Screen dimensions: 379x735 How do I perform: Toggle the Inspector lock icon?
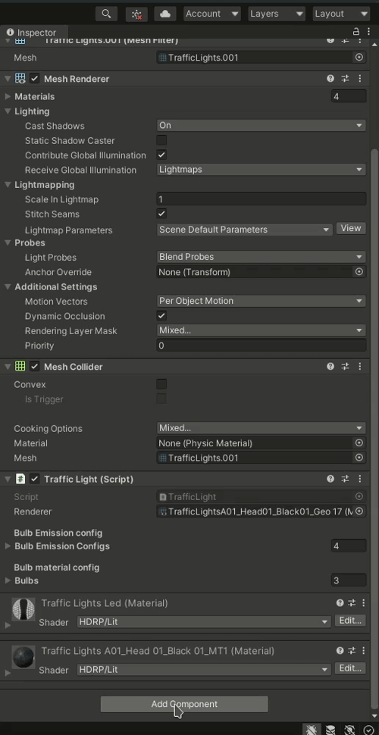click(356, 32)
